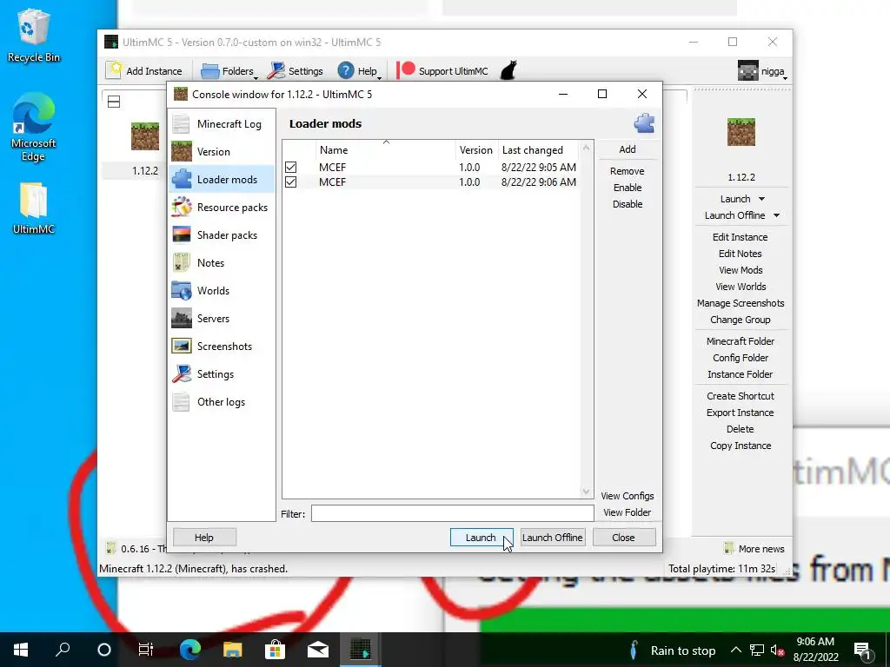
Task: Select Loader mods sidebar entry
Action: coord(222,179)
